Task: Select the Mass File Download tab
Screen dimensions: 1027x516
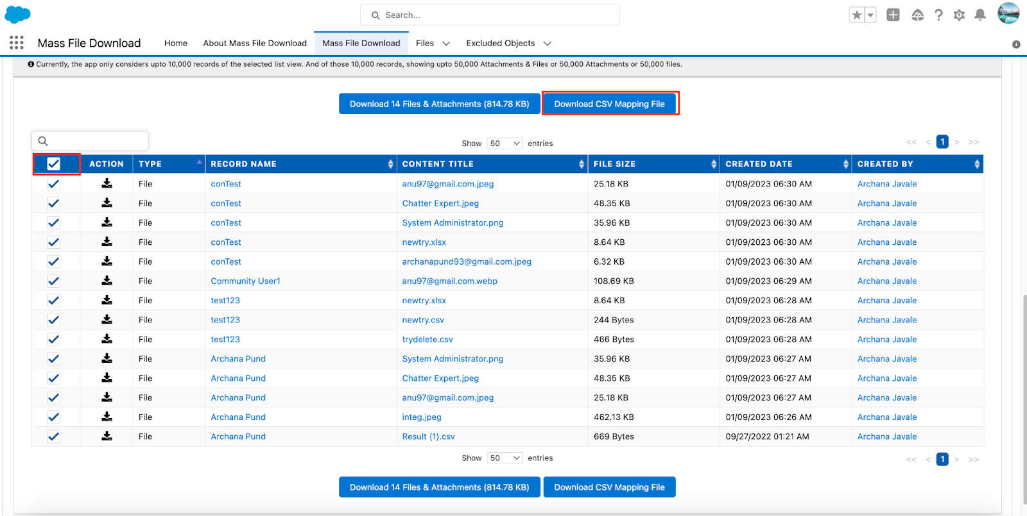Action: point(361,43)
